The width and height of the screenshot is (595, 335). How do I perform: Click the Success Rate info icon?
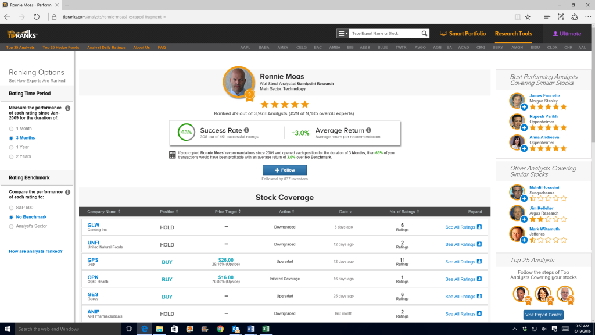click(246, 130)
